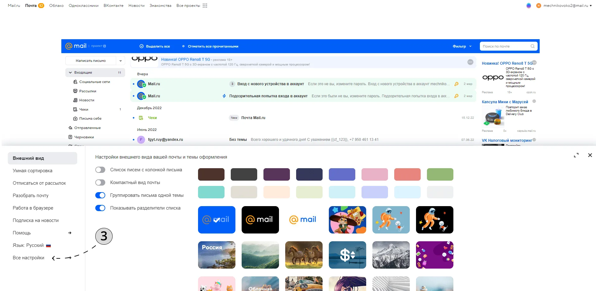Open Подписка на новости section
596x291 pixels.
(x=35, y=220)
